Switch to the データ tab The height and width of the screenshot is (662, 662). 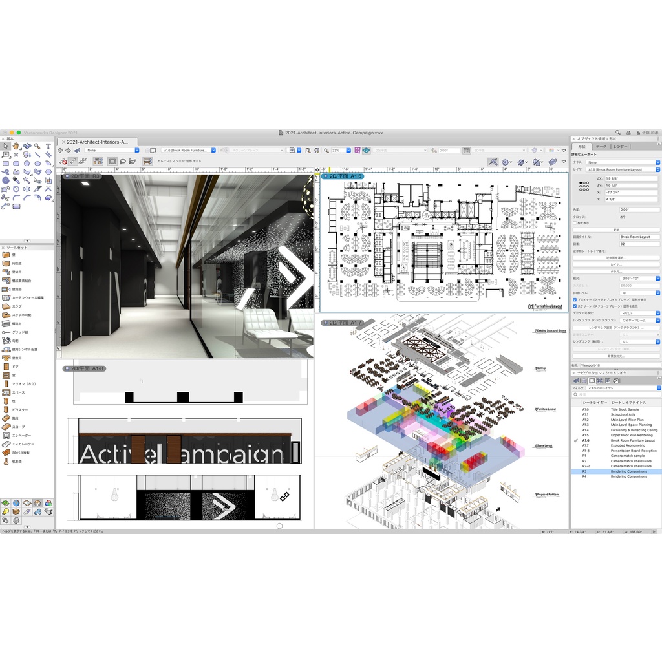point(601,147)
